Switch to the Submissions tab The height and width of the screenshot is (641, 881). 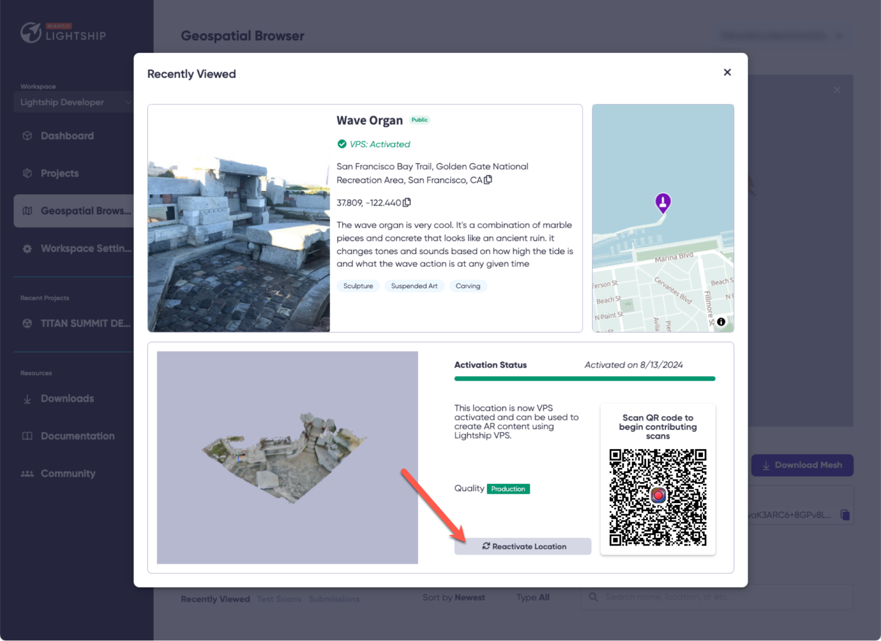[x=334, y=599]
